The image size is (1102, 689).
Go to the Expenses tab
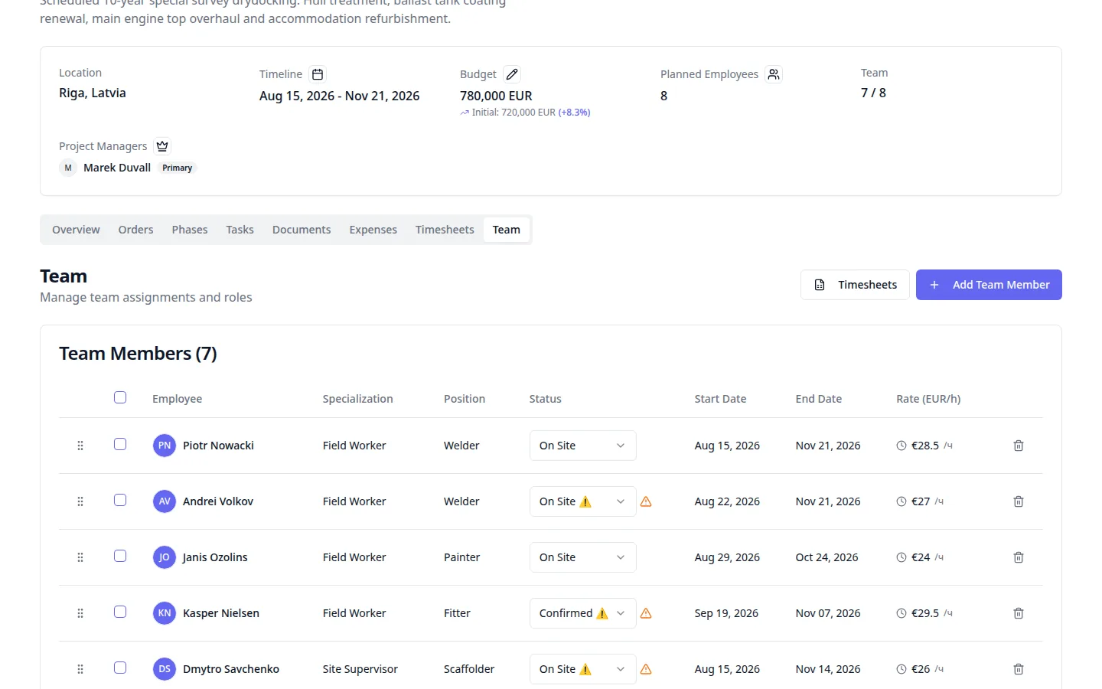(373, 230)
